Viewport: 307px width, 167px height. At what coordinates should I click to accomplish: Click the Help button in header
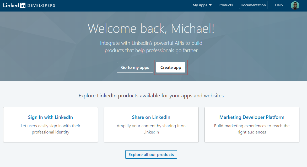[x=279, y=5]
